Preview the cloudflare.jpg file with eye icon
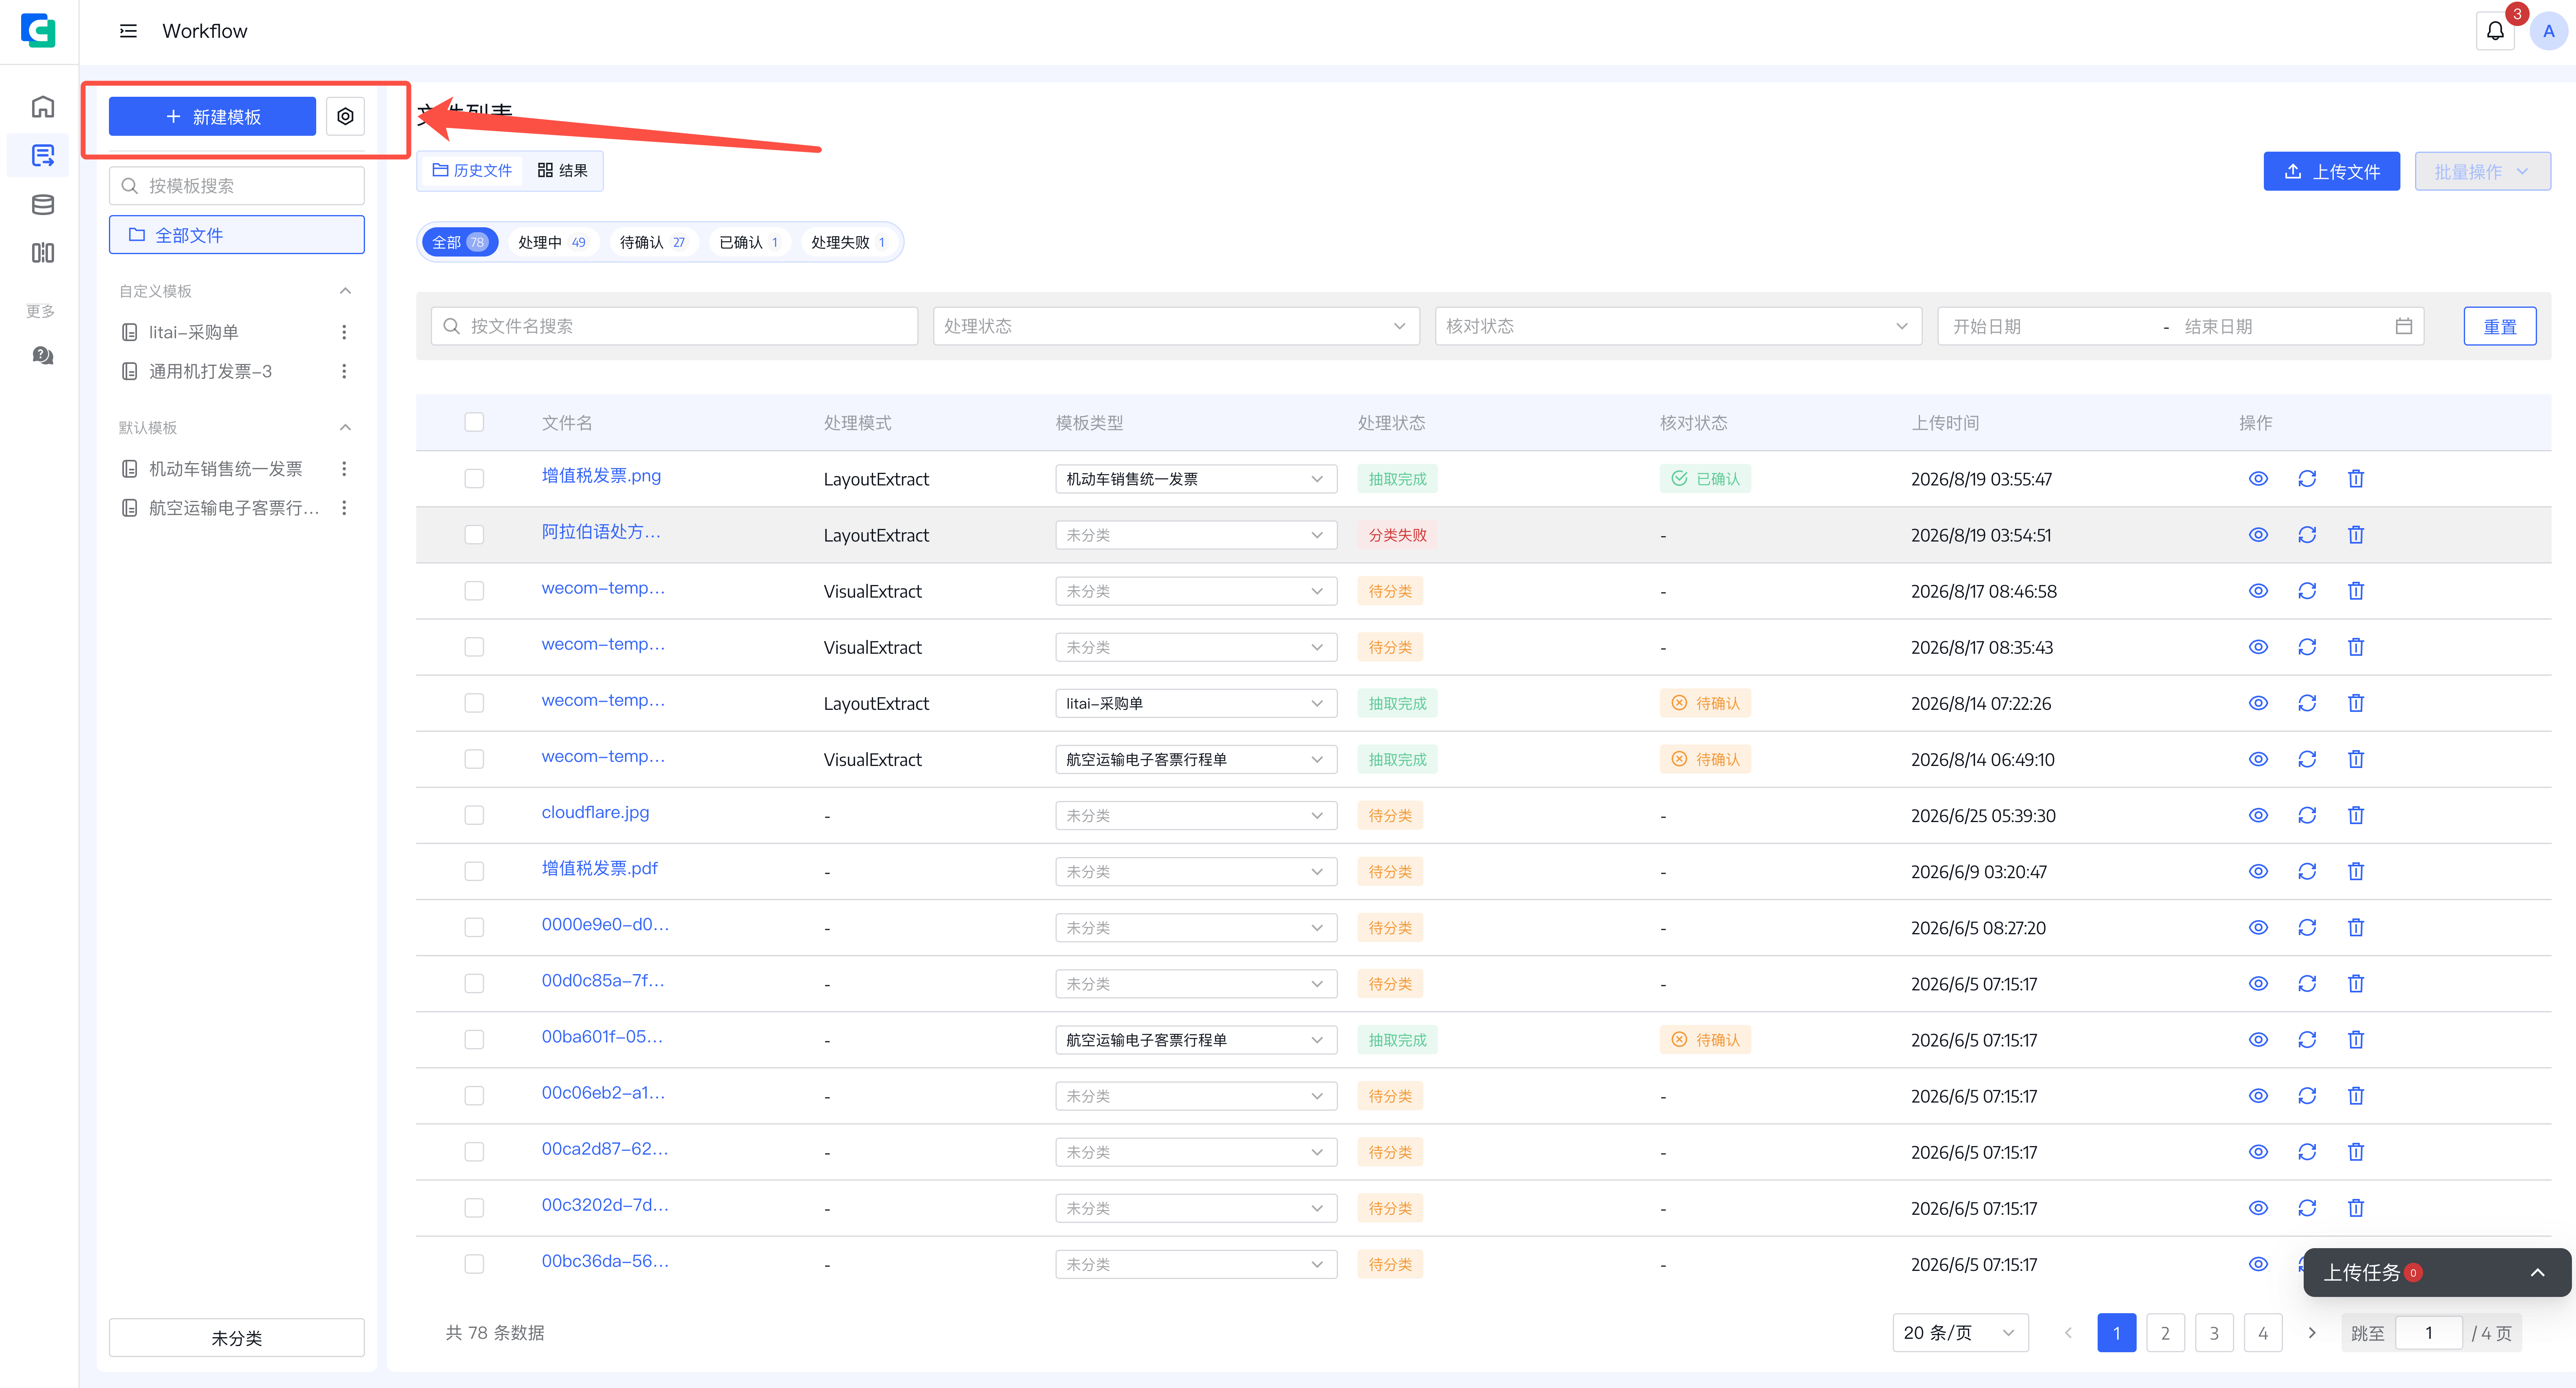Image resolution: width=2576 pixels, height=1388 pixels. (x=2258, y=815)
